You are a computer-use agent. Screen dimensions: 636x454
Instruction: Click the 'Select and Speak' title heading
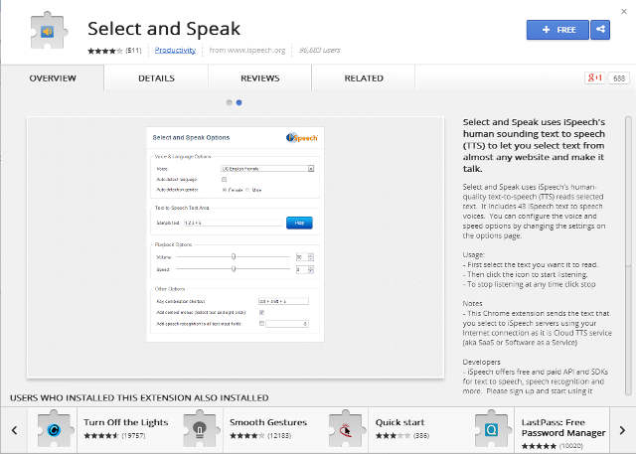[164, 29]
